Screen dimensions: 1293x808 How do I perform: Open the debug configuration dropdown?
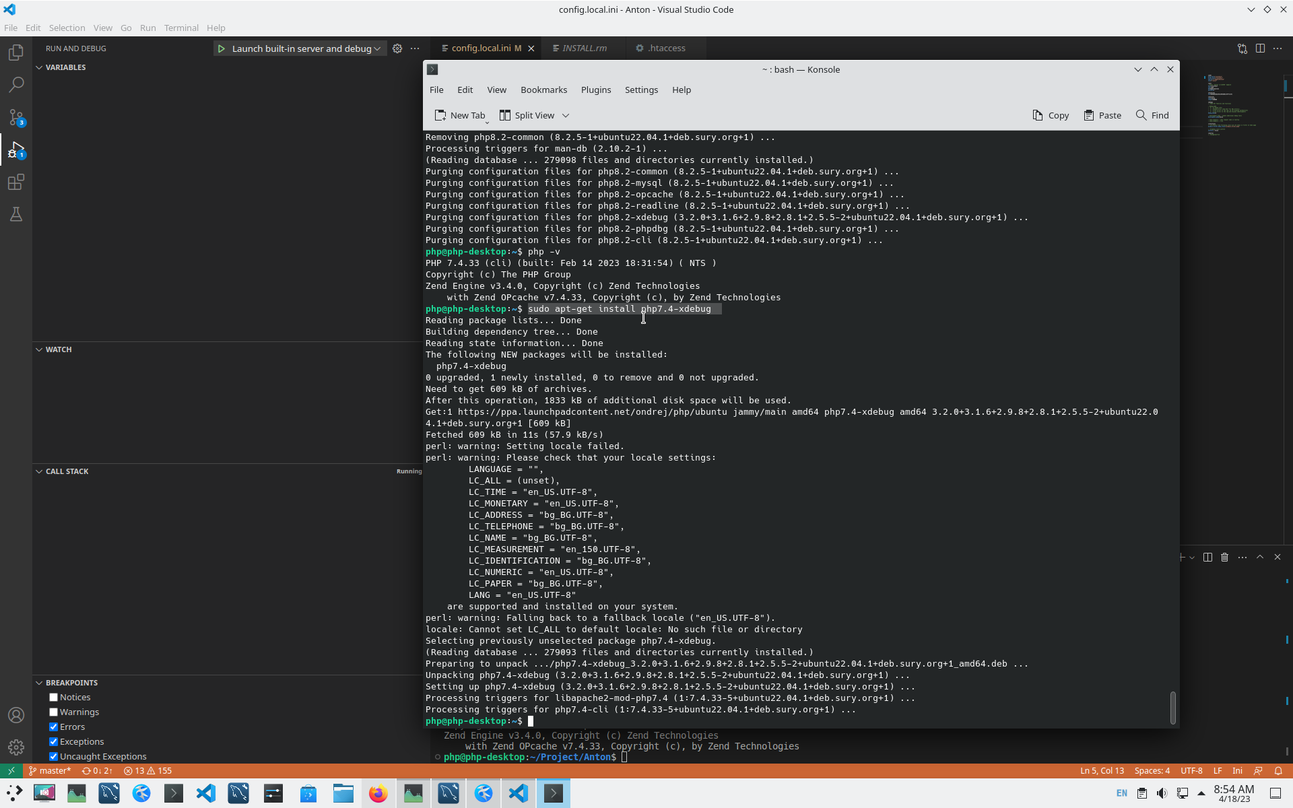click(x=377, y=48)
